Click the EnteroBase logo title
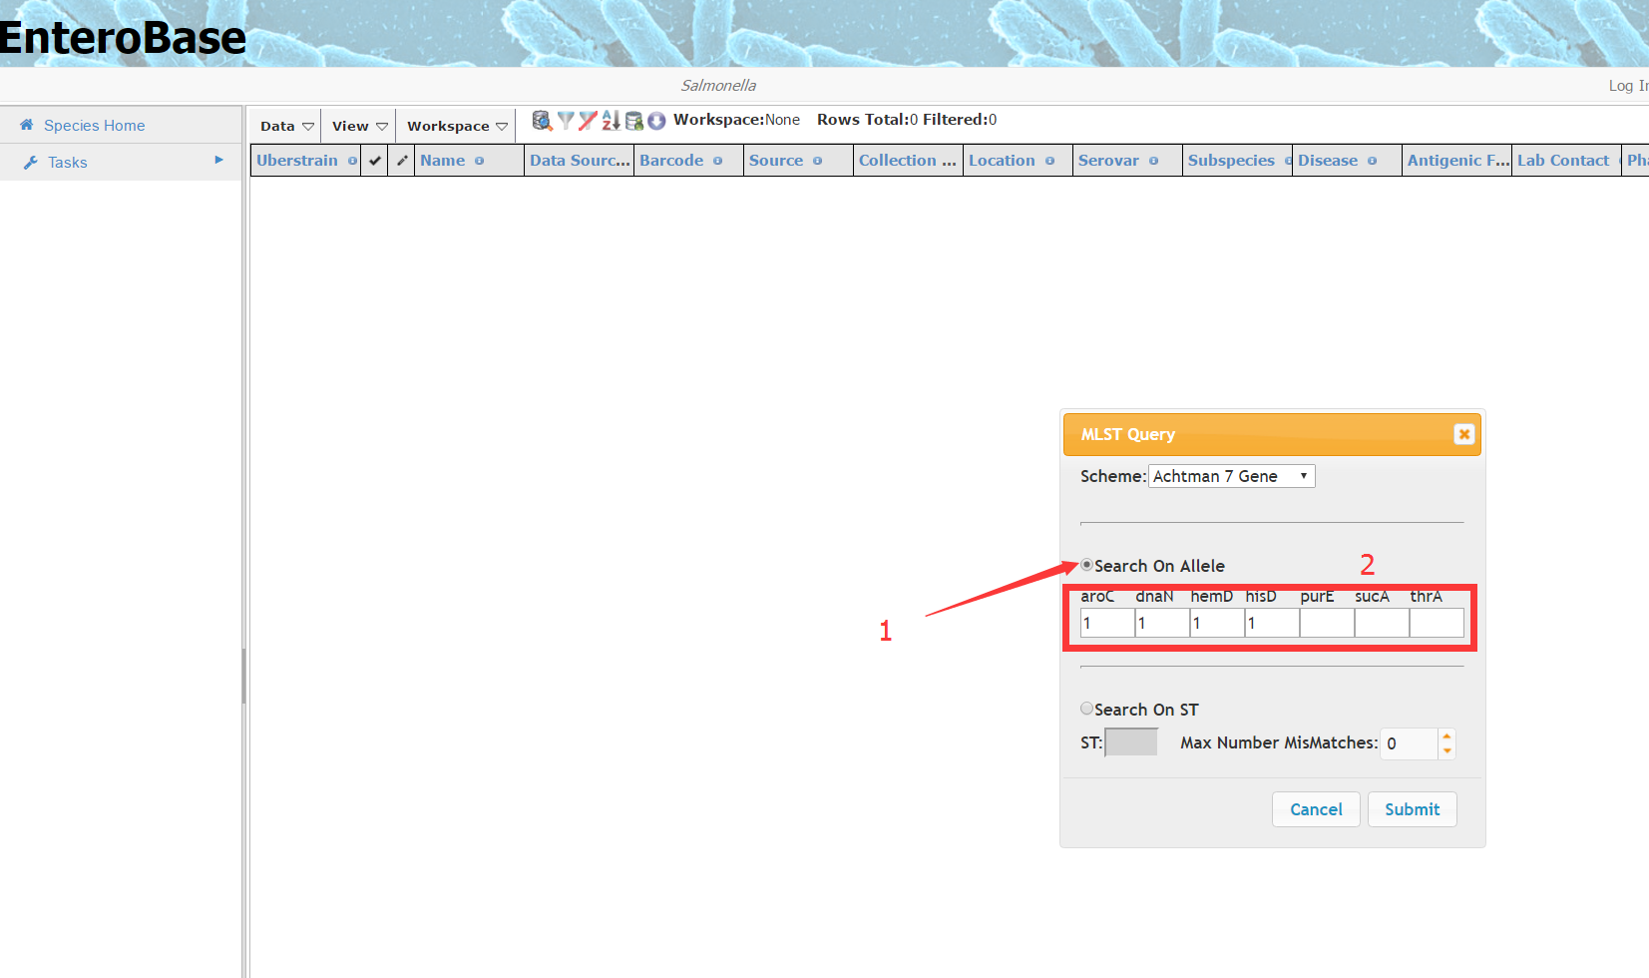This screenshot has height=978, width=1649. [123, 38]
